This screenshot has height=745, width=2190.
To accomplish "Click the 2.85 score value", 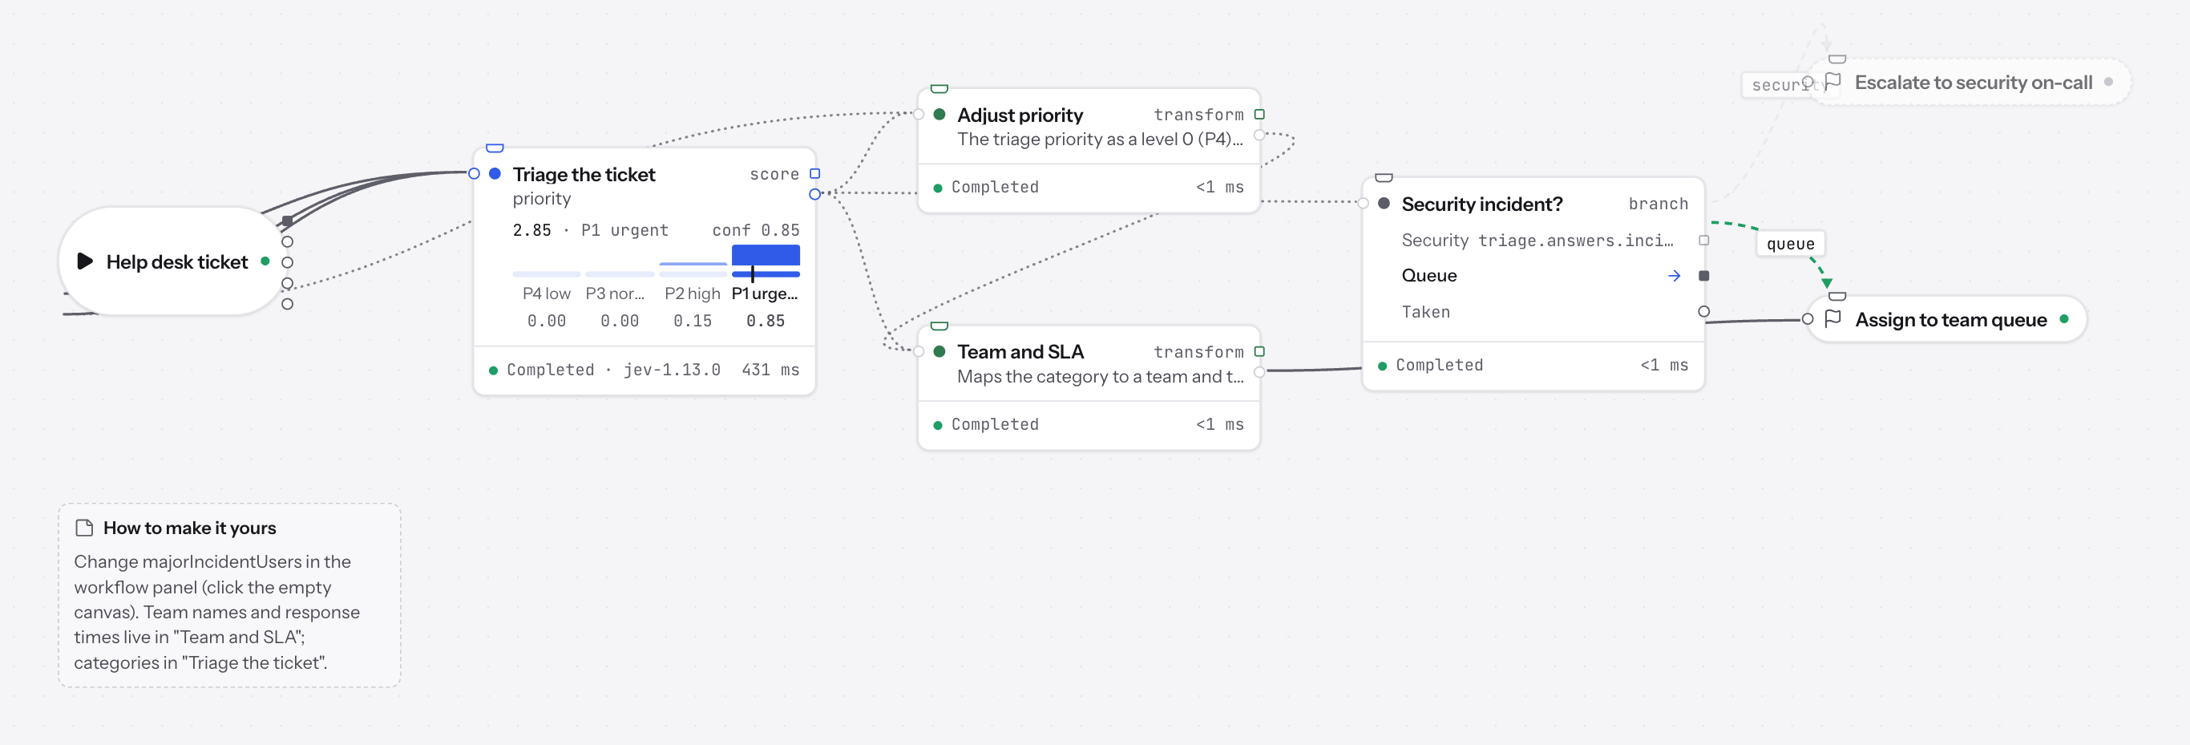I will pos(531,229).
